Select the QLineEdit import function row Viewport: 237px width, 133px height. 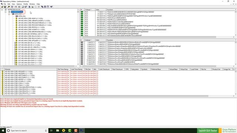(121, 28)
